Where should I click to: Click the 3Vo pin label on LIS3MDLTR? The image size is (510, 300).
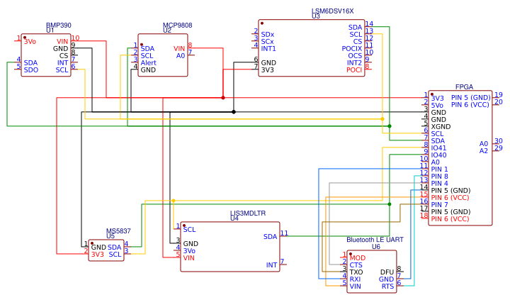click(x=189, y=251)
